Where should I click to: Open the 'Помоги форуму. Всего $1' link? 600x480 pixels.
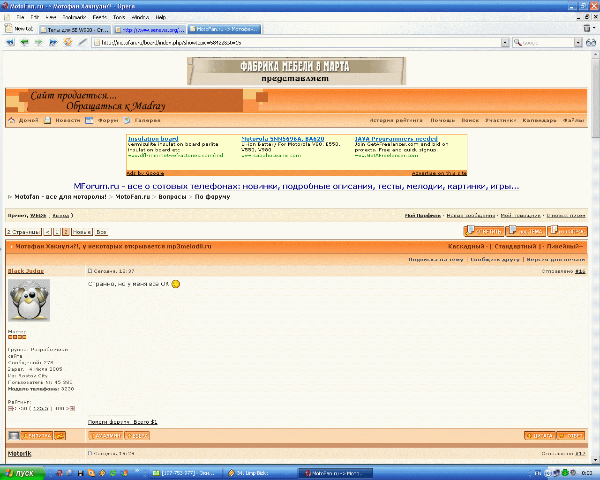click(123, 422)
